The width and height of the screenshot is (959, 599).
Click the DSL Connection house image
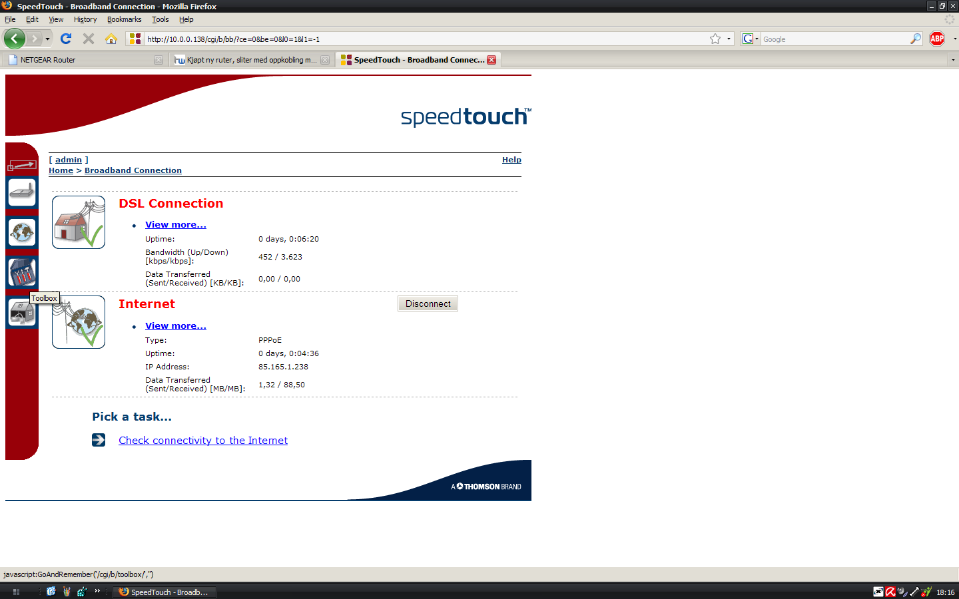tap(79, 222)
